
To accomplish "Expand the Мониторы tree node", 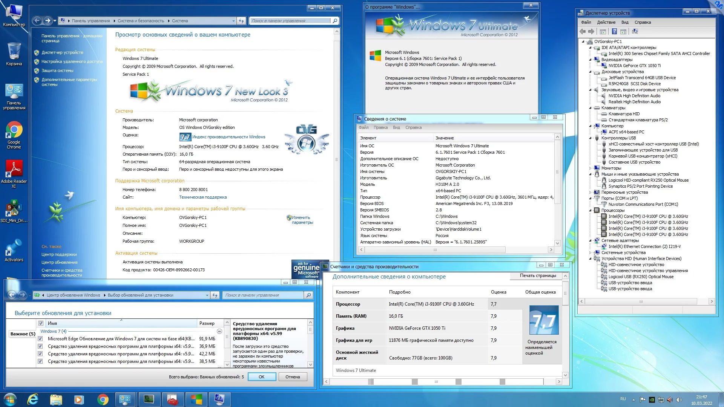I will point(591,168).
